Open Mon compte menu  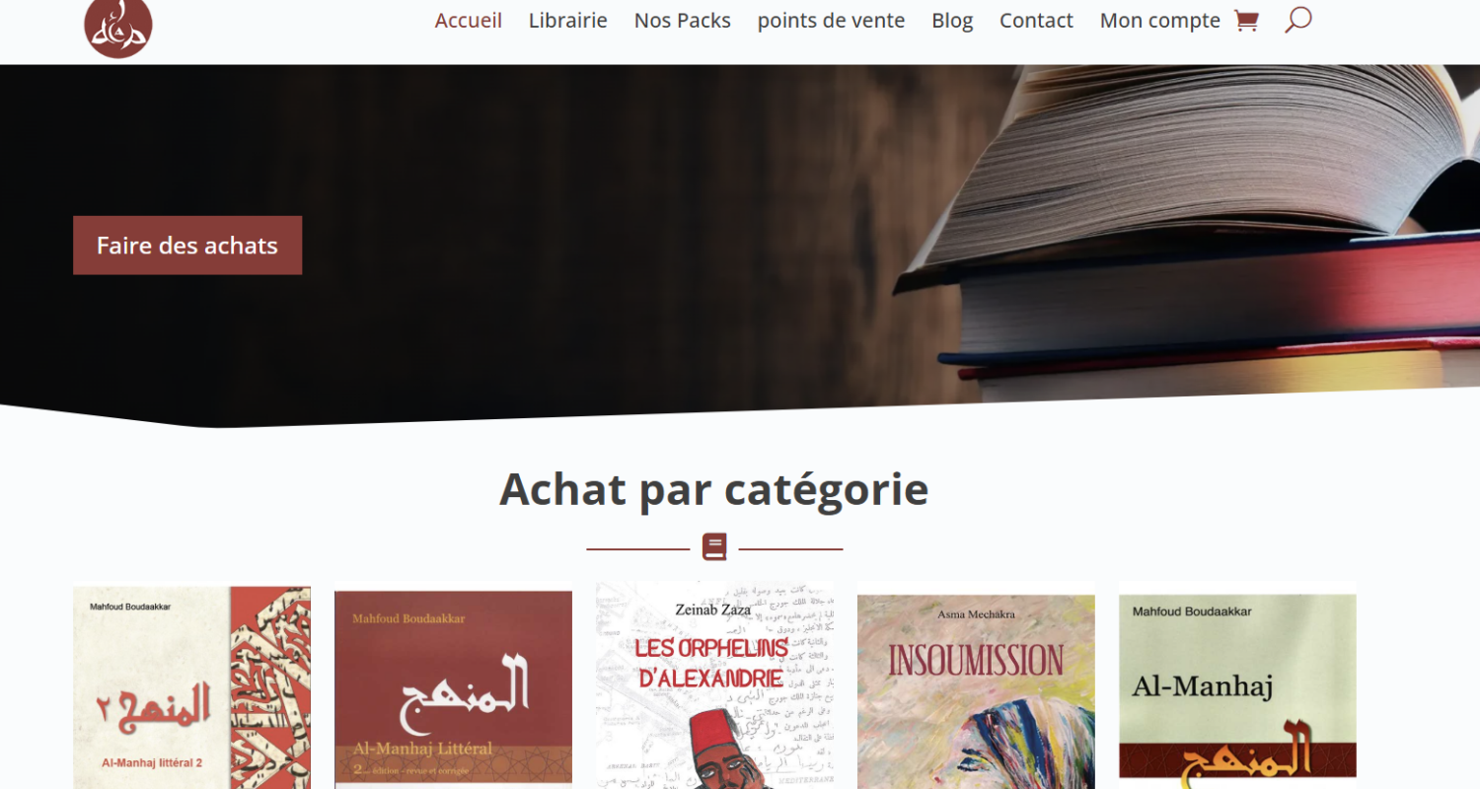1160,21
